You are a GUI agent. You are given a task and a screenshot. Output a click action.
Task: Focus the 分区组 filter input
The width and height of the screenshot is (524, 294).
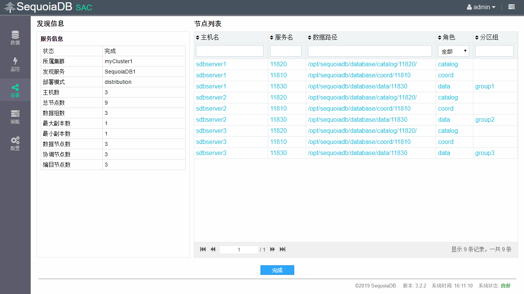(x=494, y=51)
